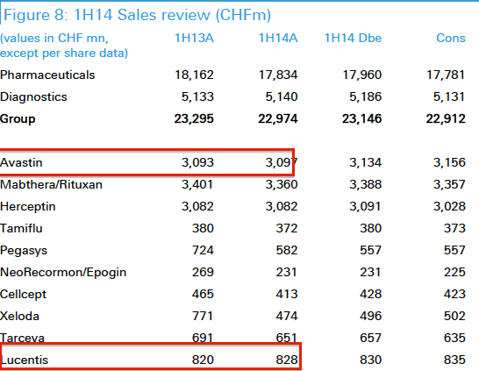Screen dimensions: 479x371
Task: Click Tamiflu 1H14A value 372
Action: (x=287, y=228)
